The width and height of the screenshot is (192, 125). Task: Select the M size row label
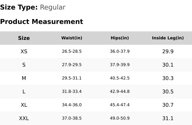[x=24, y=78]
